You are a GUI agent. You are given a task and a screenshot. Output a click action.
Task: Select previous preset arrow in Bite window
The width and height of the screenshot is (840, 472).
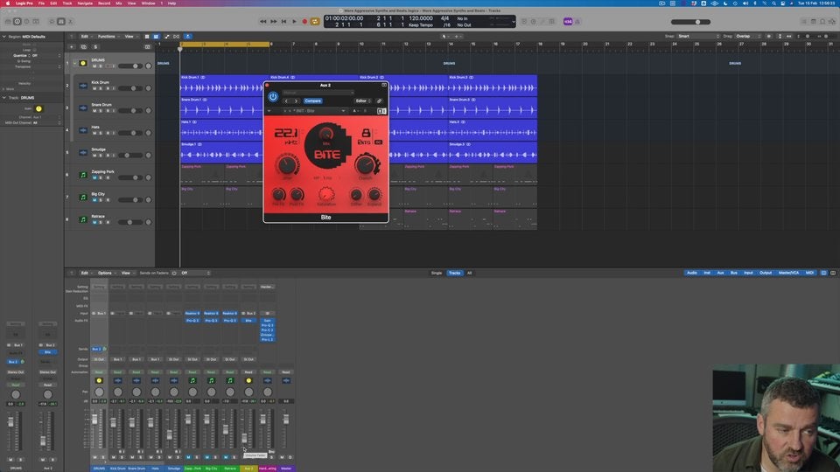(x=286, y=101)
